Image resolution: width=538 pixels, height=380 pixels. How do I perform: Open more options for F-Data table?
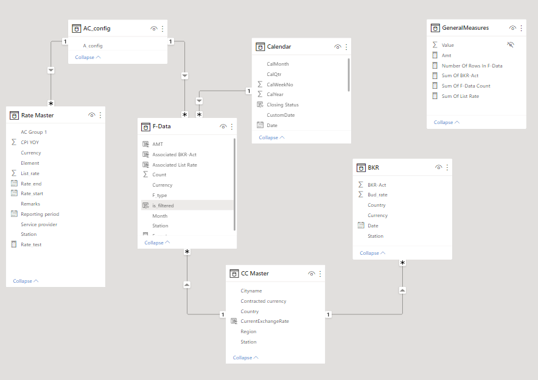coord(232,126)
